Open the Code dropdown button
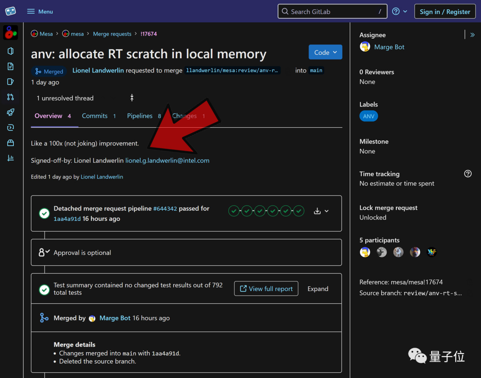 [325, 53]
